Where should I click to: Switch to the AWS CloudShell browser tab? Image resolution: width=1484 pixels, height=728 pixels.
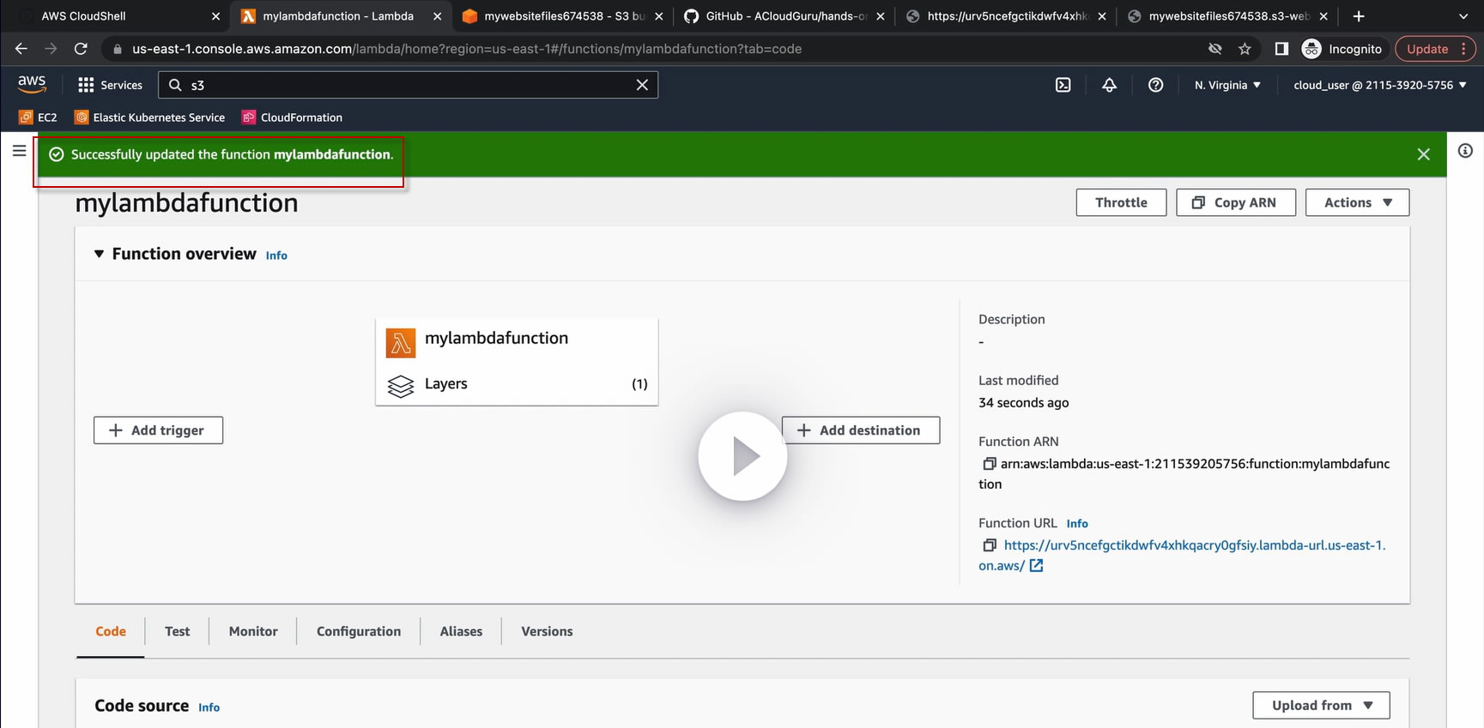[118, 16]
